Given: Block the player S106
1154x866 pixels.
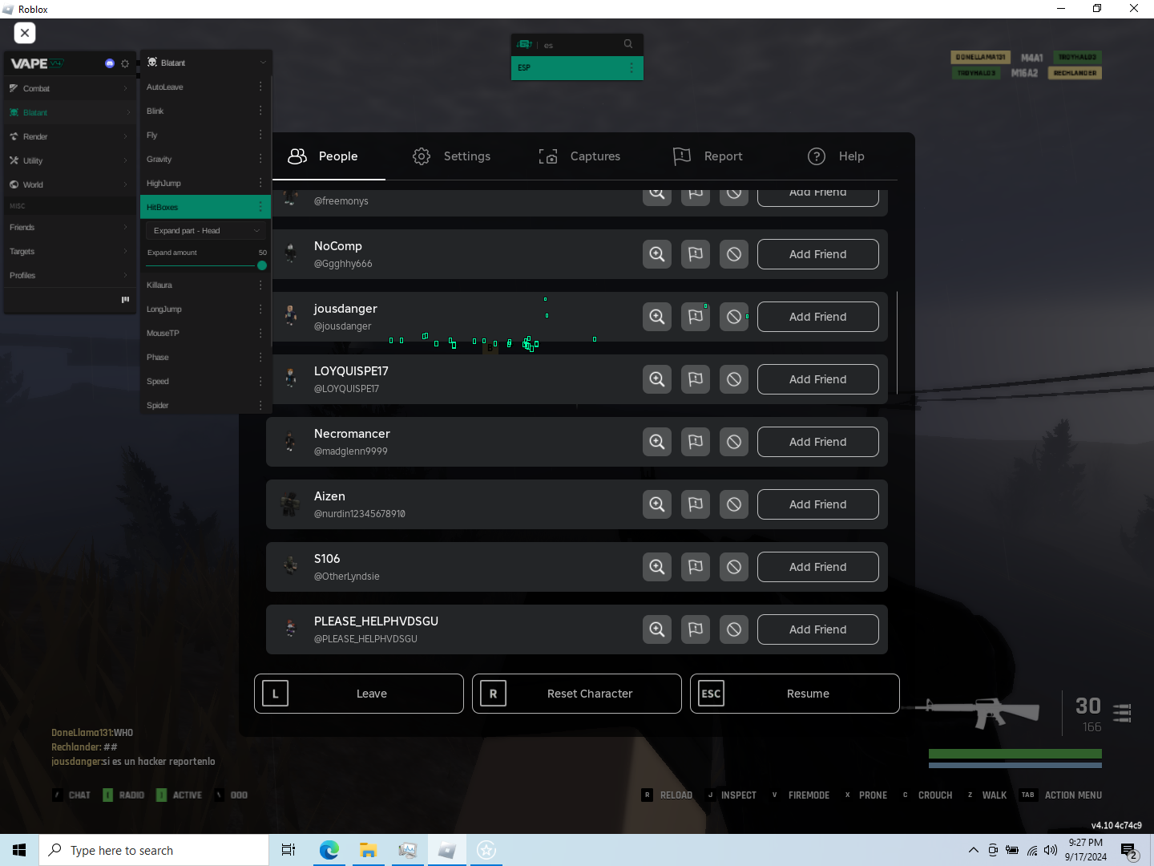Looking at the screenshot, I should click(734, 567).
